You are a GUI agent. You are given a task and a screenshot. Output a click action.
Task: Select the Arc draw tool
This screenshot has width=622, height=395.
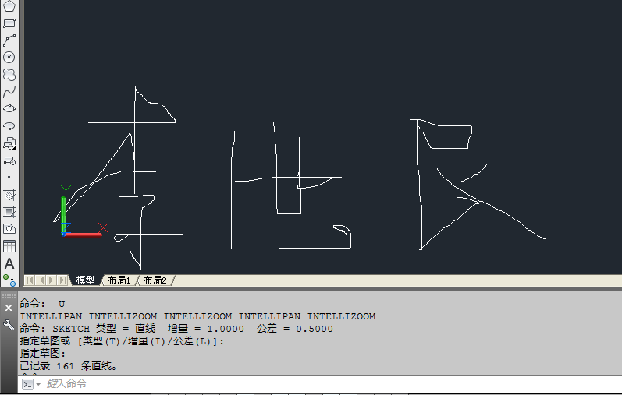[9, 41]
